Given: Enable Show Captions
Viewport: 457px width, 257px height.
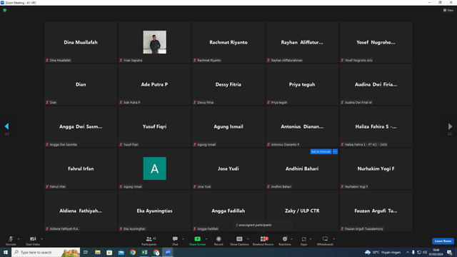Looking at the screenshot, I should tap(239, 241).
